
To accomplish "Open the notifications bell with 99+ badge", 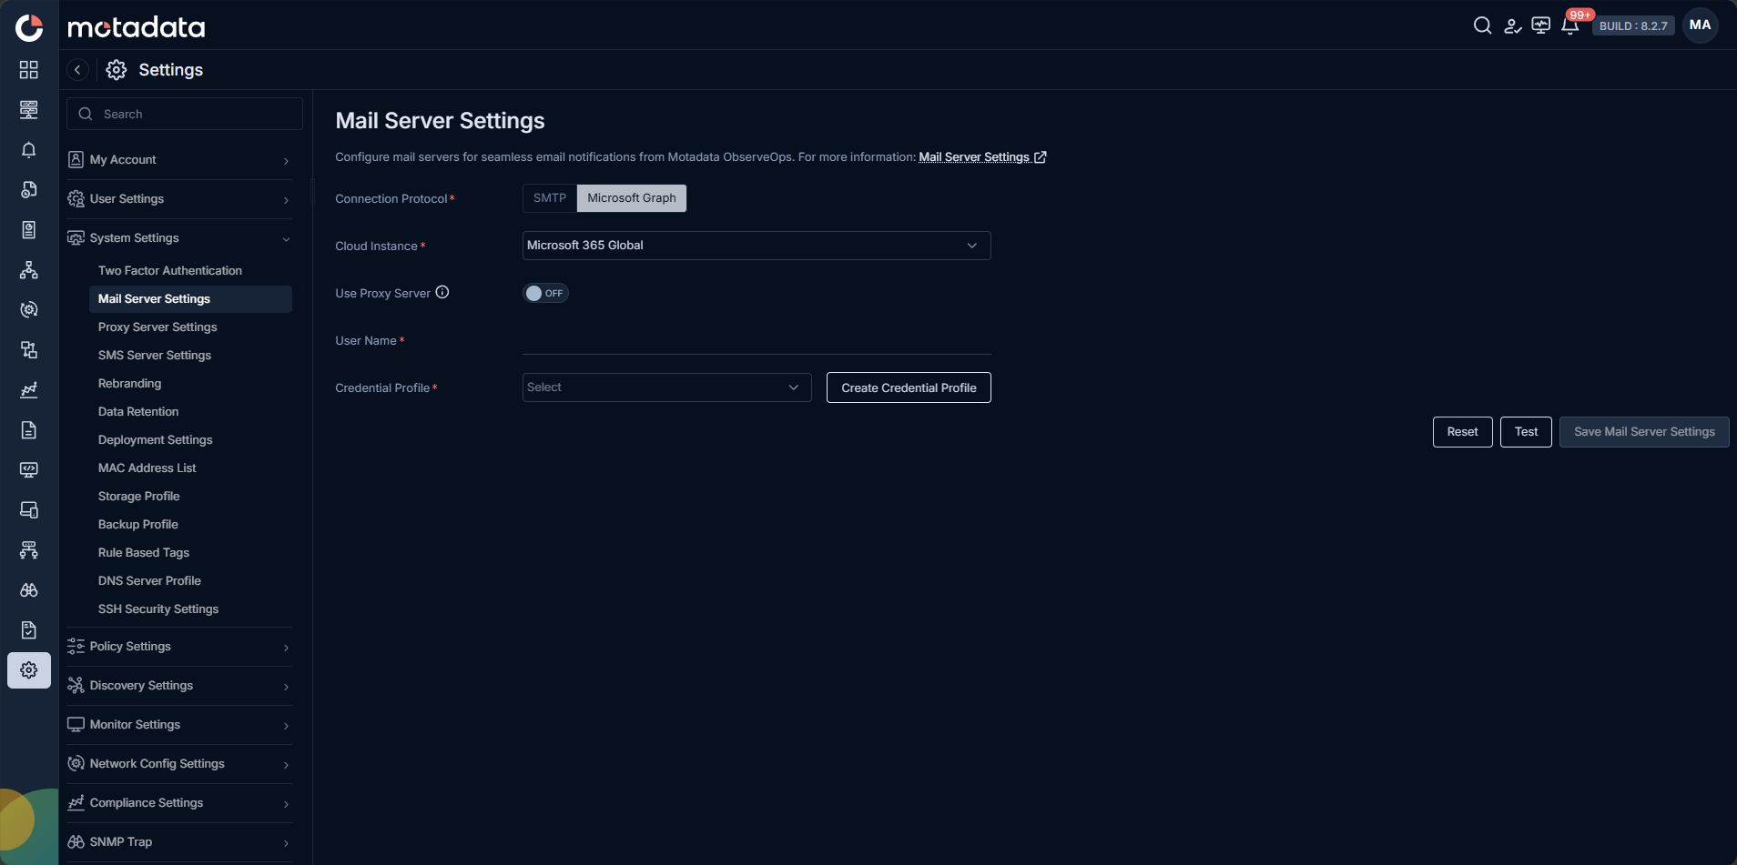I will coord(1570,25).
